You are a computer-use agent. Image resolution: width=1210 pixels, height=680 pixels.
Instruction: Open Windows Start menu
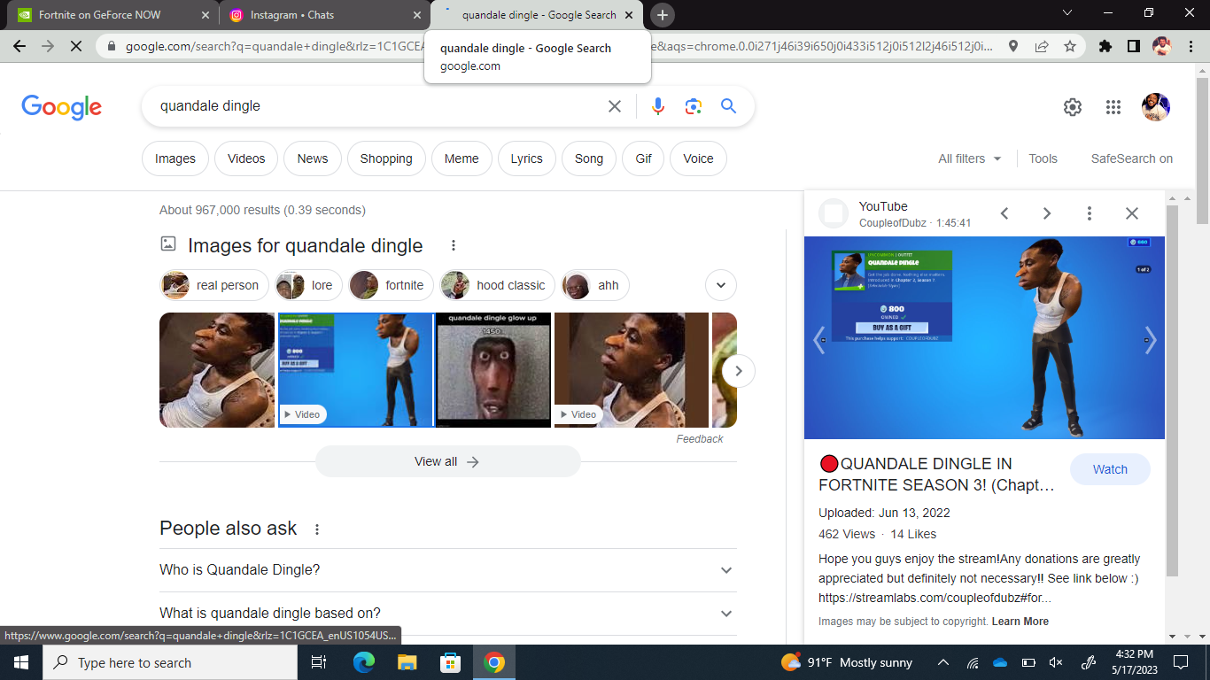point(21,662)
